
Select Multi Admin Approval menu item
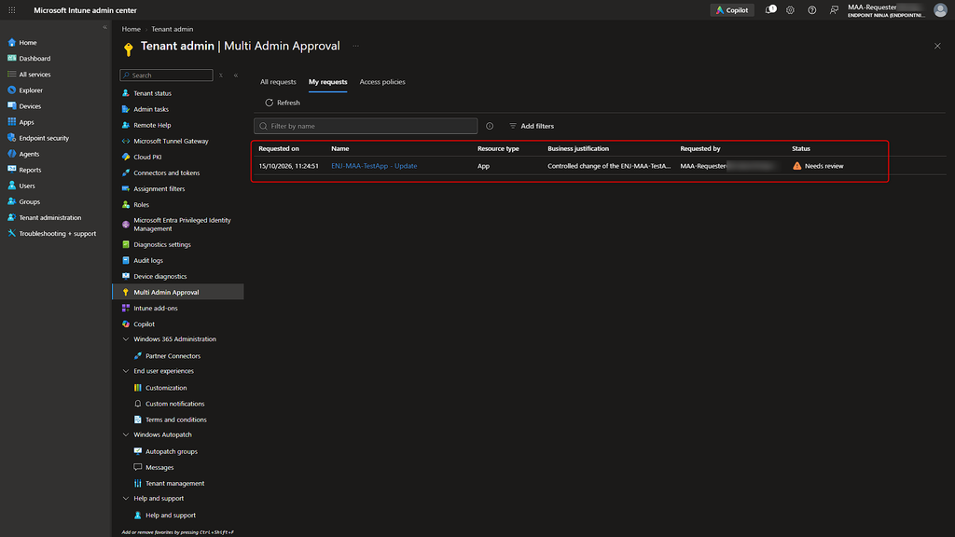click(x=178, y=292)
